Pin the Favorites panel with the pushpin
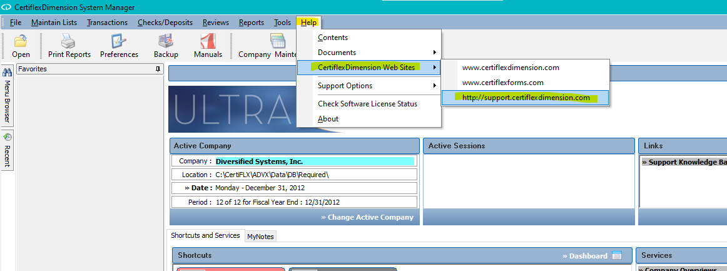727x271 pixels. tap(158, 69)
